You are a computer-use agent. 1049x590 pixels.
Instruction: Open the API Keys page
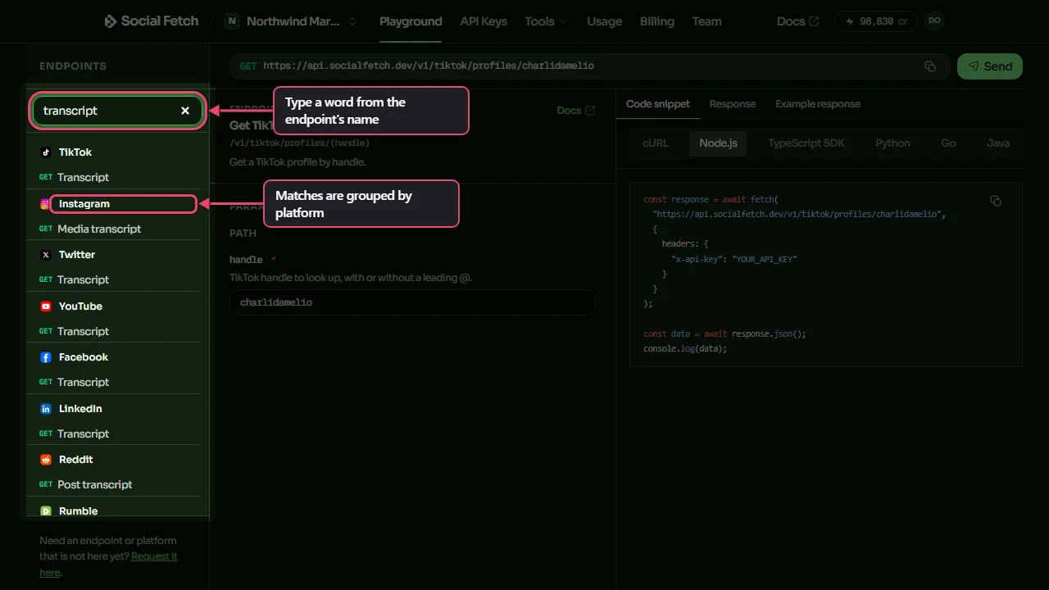coord(484,21)
